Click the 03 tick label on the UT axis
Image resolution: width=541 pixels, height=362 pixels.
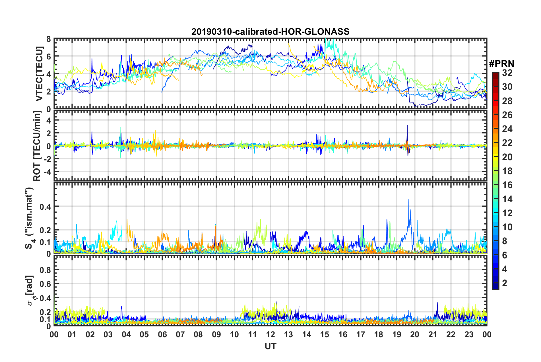coord(108,334)
